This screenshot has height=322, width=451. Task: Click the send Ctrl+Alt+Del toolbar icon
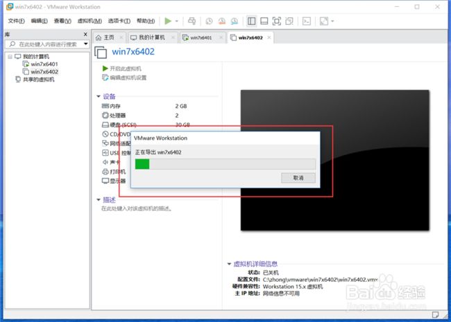point(192,21)
